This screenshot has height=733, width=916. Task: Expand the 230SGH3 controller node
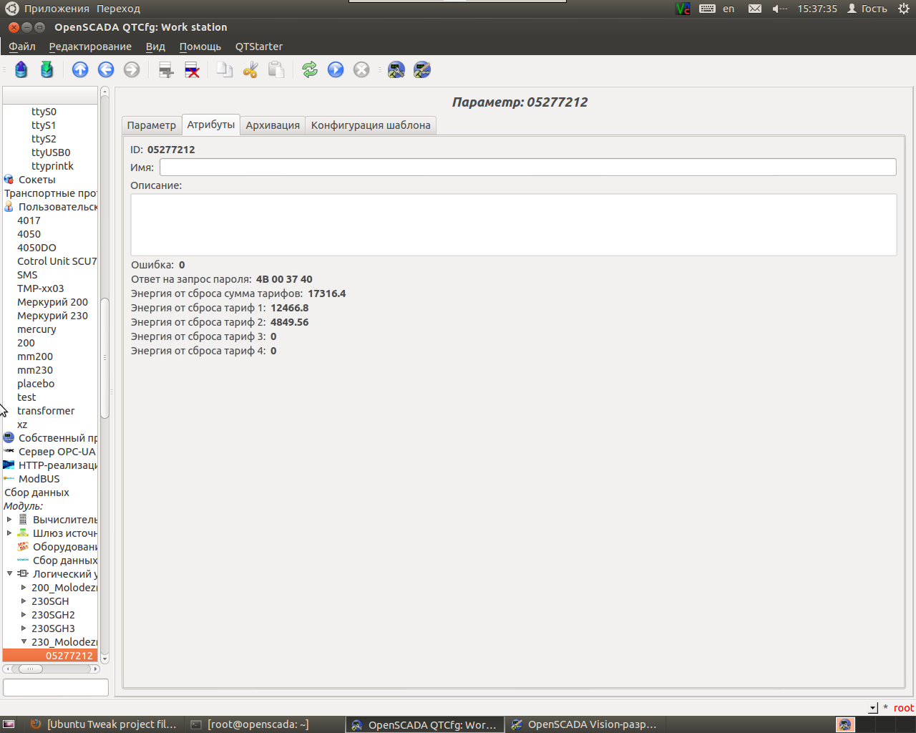click(24, 628)
